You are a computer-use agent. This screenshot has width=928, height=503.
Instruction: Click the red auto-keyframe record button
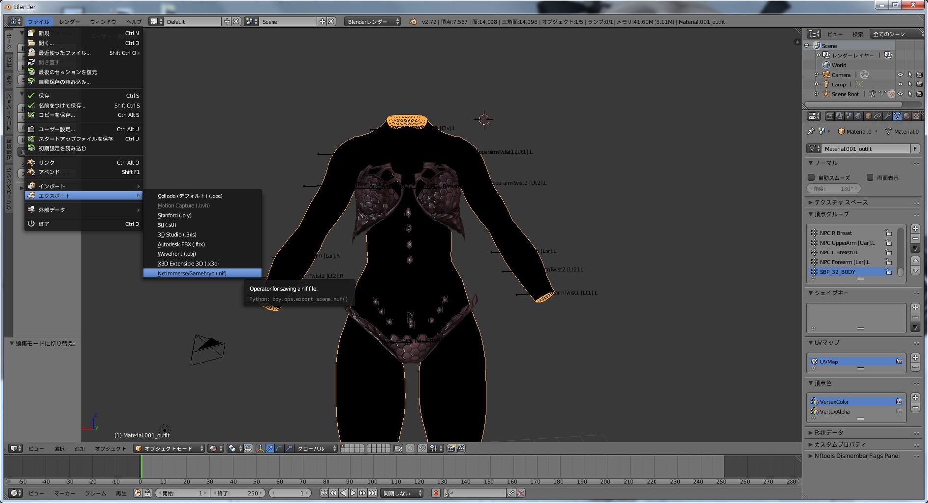(436, 493)
